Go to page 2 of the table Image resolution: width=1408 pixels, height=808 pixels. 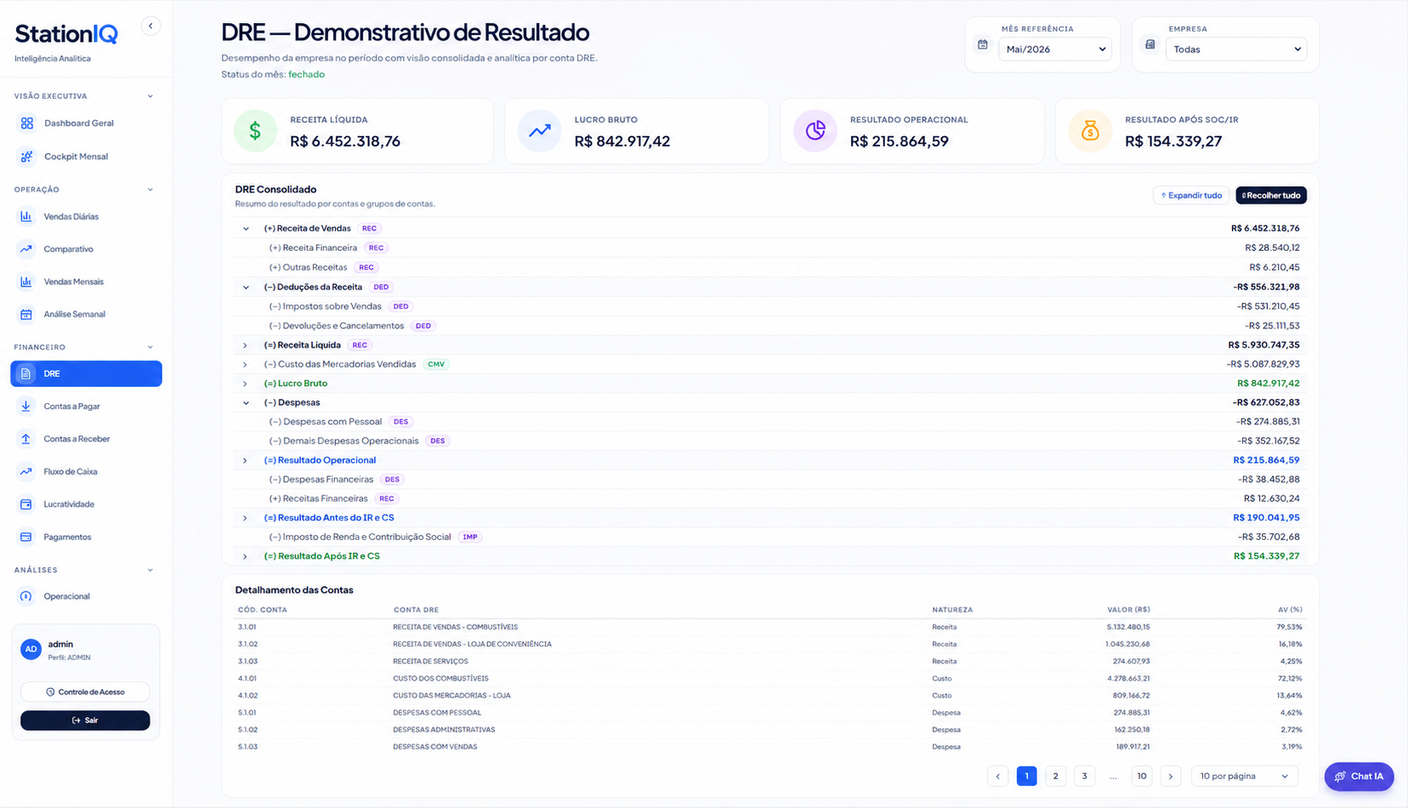1055,776
